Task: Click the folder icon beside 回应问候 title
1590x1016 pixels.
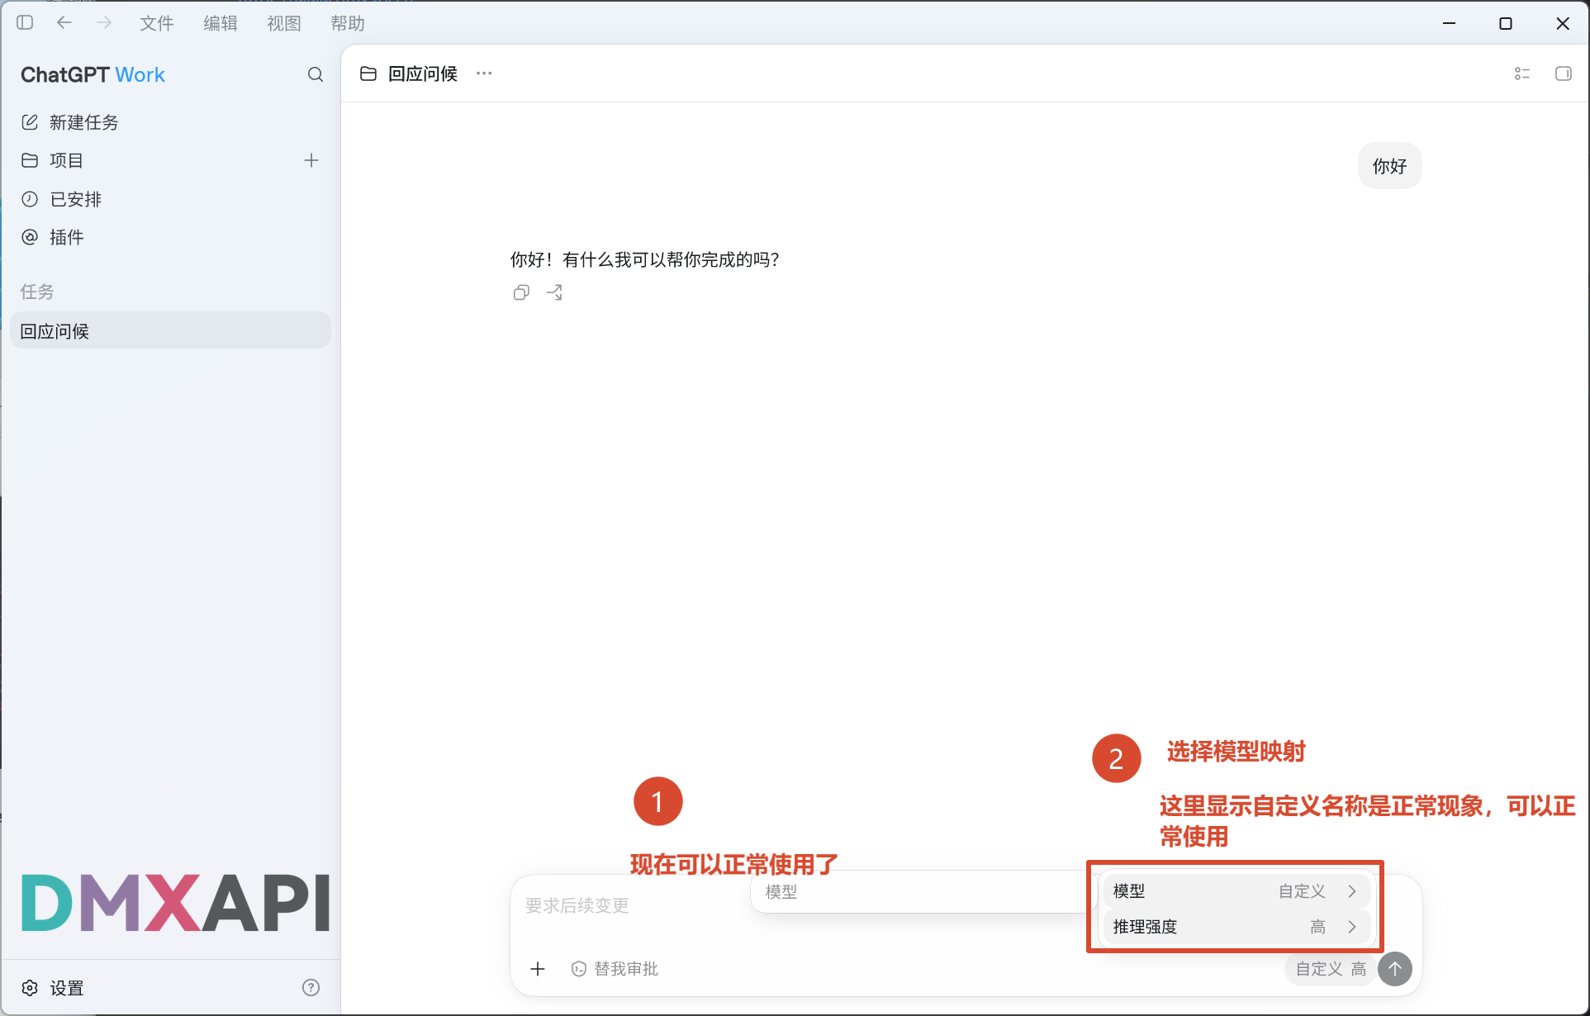Action: pos(368,74)
